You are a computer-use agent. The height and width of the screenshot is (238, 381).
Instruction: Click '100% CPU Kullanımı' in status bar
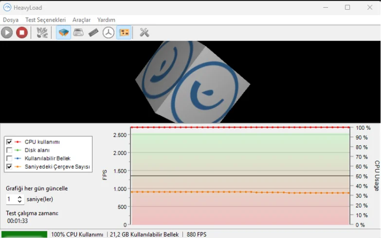pos(77,235)
